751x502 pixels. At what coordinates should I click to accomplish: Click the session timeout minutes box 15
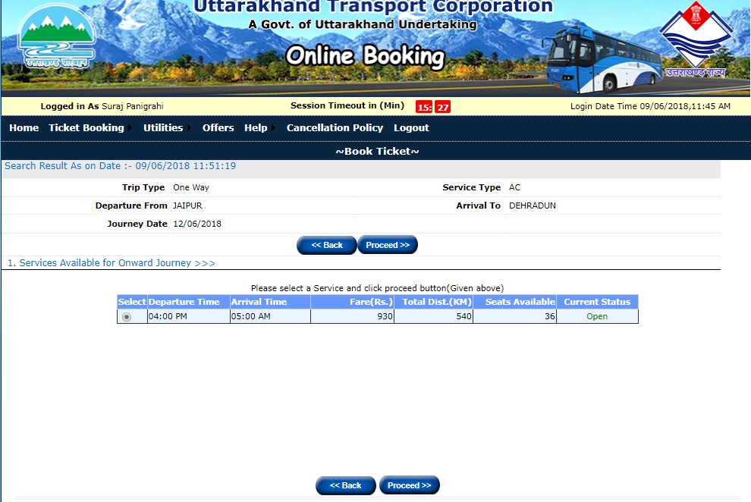tap(424, 107)
